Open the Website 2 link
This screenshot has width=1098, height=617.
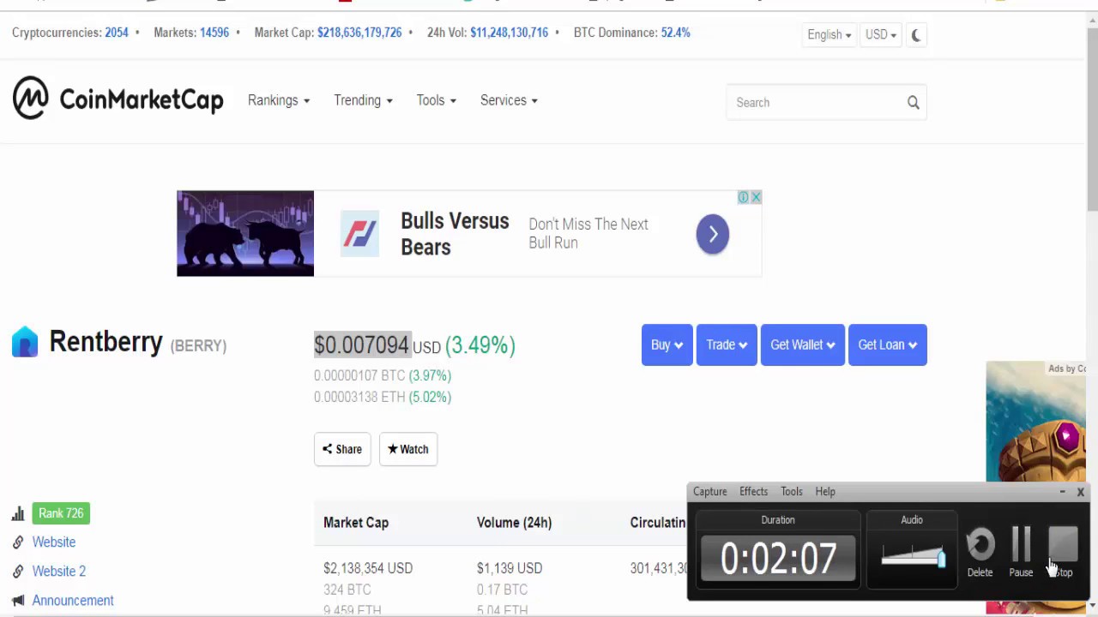pos(59,572)
